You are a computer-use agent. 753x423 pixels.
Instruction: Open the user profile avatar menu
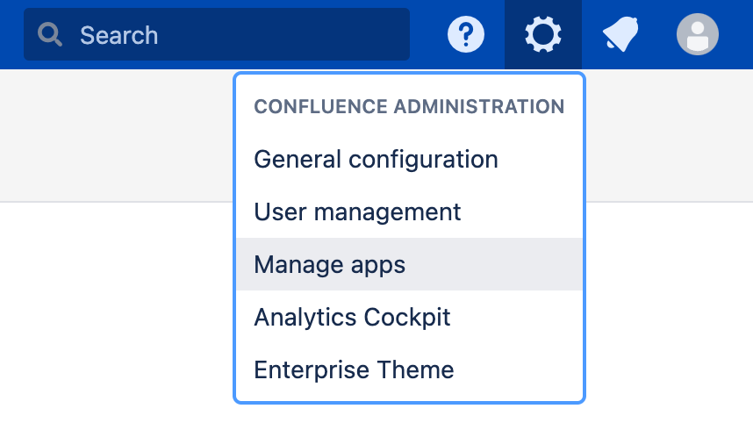click(x=698, y=35)
